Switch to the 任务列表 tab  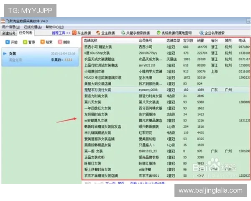tap(26, 33)
